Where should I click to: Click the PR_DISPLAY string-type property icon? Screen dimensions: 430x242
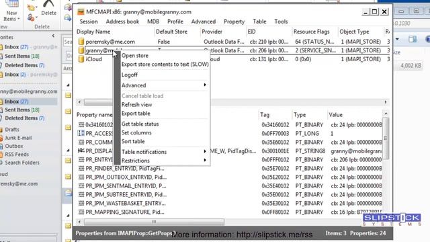81,151
